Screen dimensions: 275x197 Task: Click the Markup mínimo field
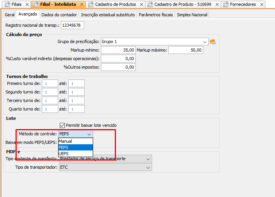[118, 50]
